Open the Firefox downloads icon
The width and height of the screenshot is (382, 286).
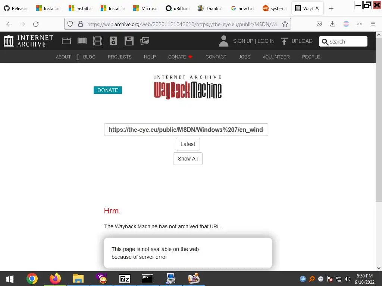point(332,24)
